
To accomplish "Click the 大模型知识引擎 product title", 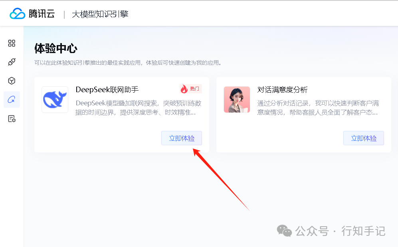I will pyautogui.click(x=100, y=14).
